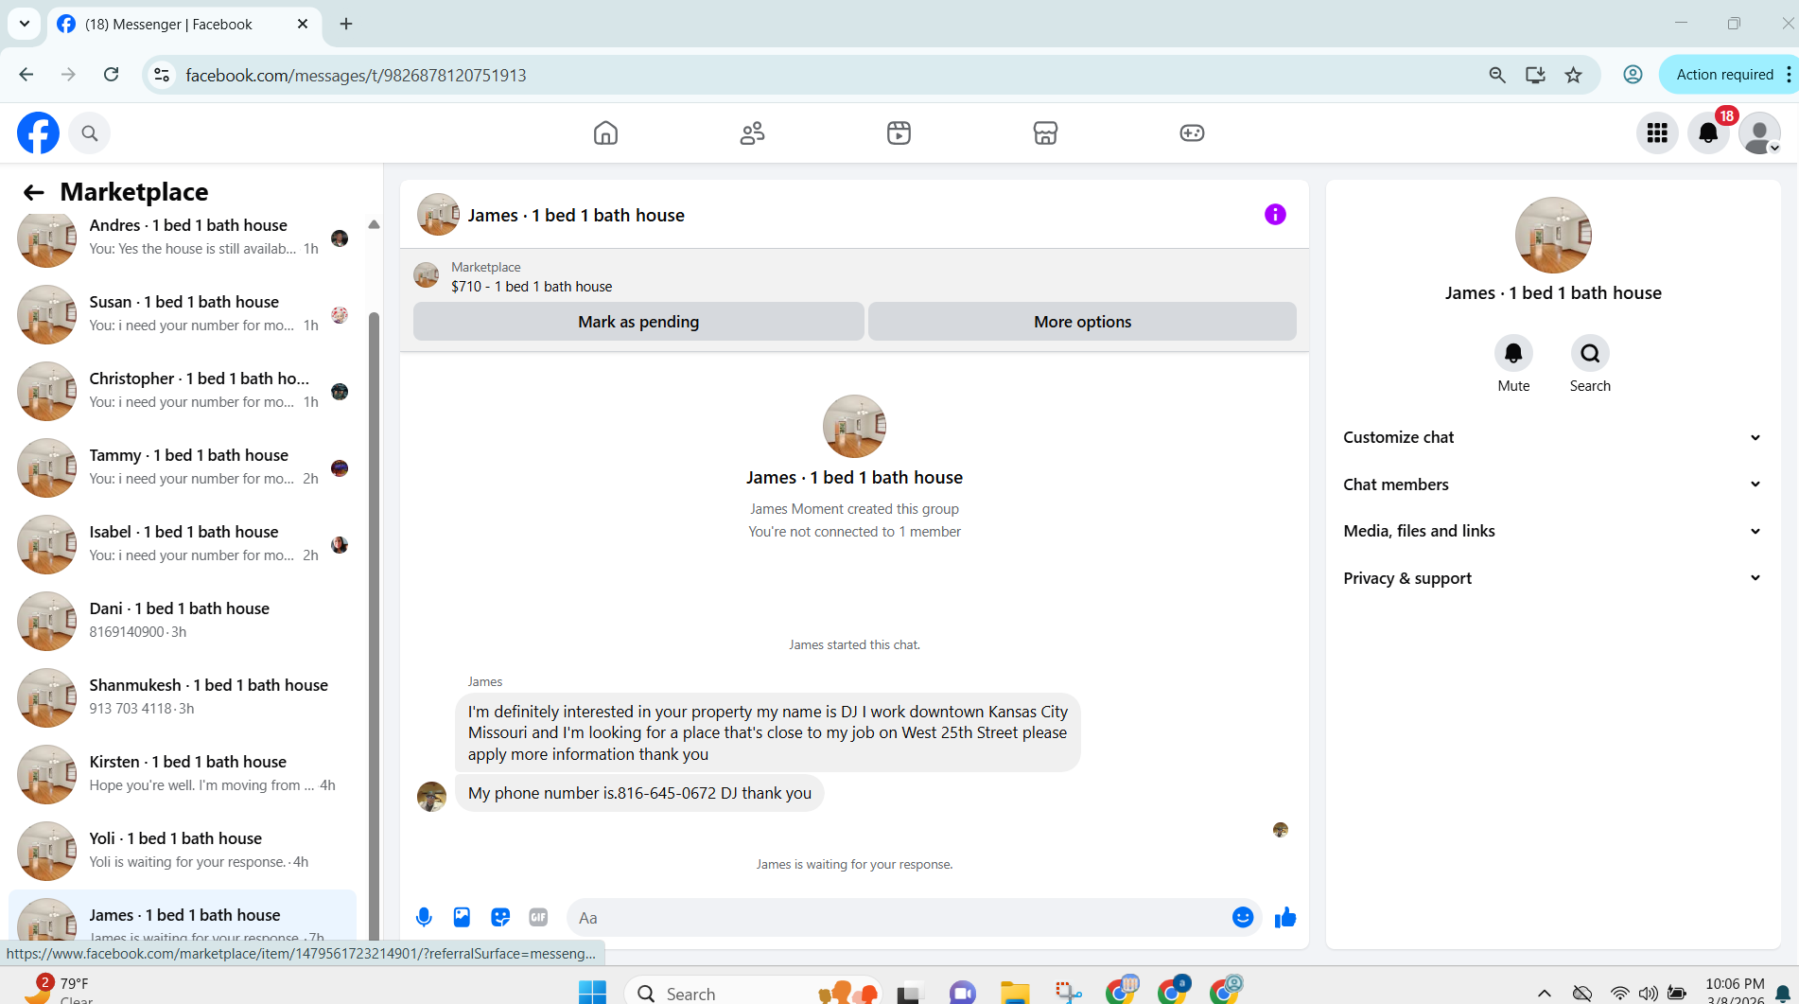Open File Explorer from taskbar

(x=1015, y=993)
